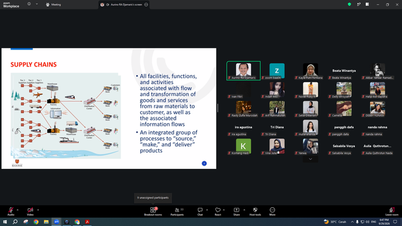402x226 pixels.
Task: Select Delly Afrisyah participant tile
Action: [x=344, y=90]
